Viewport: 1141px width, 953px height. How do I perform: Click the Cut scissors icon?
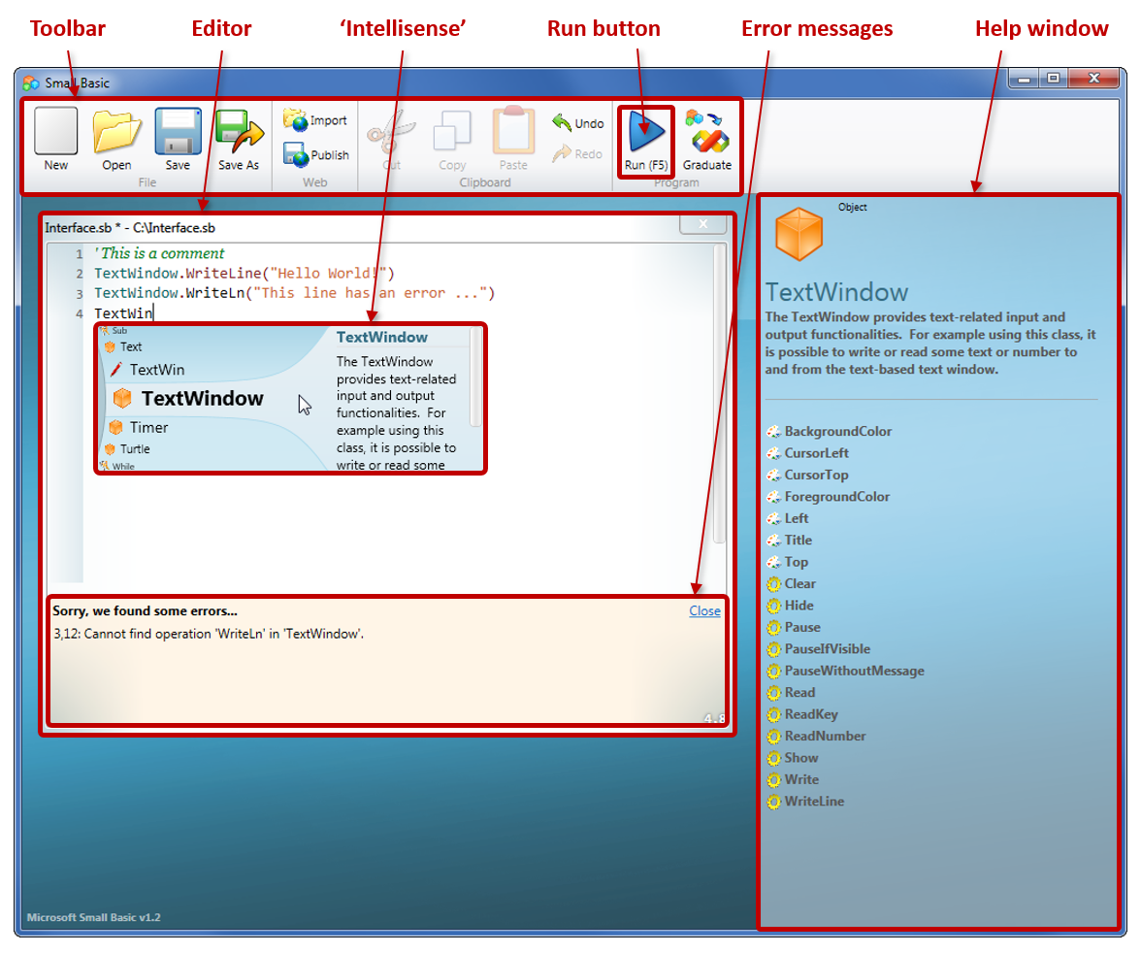(x=392, y=132)
